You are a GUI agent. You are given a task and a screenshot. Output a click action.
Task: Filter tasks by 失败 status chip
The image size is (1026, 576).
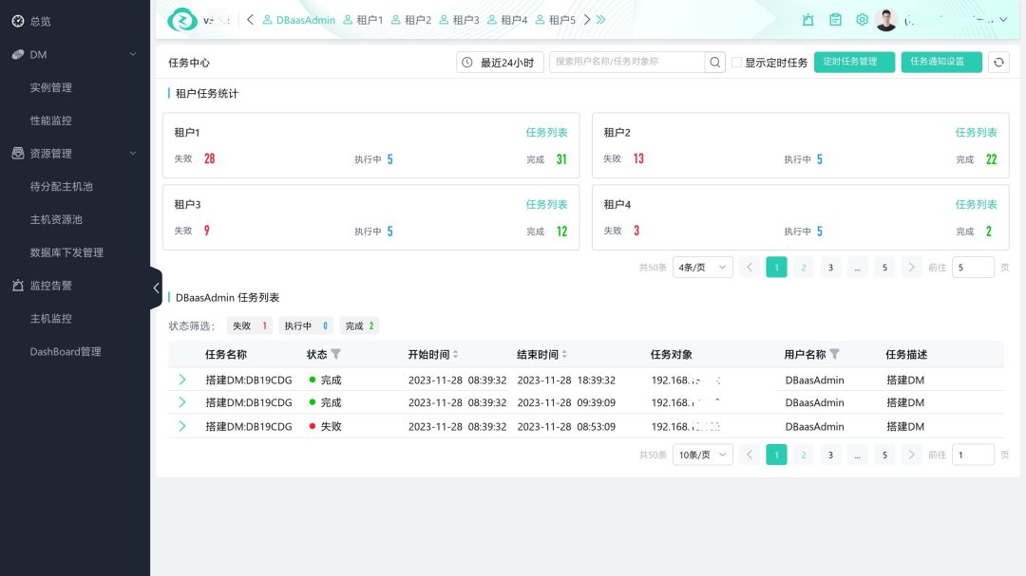tap(249, 325)
